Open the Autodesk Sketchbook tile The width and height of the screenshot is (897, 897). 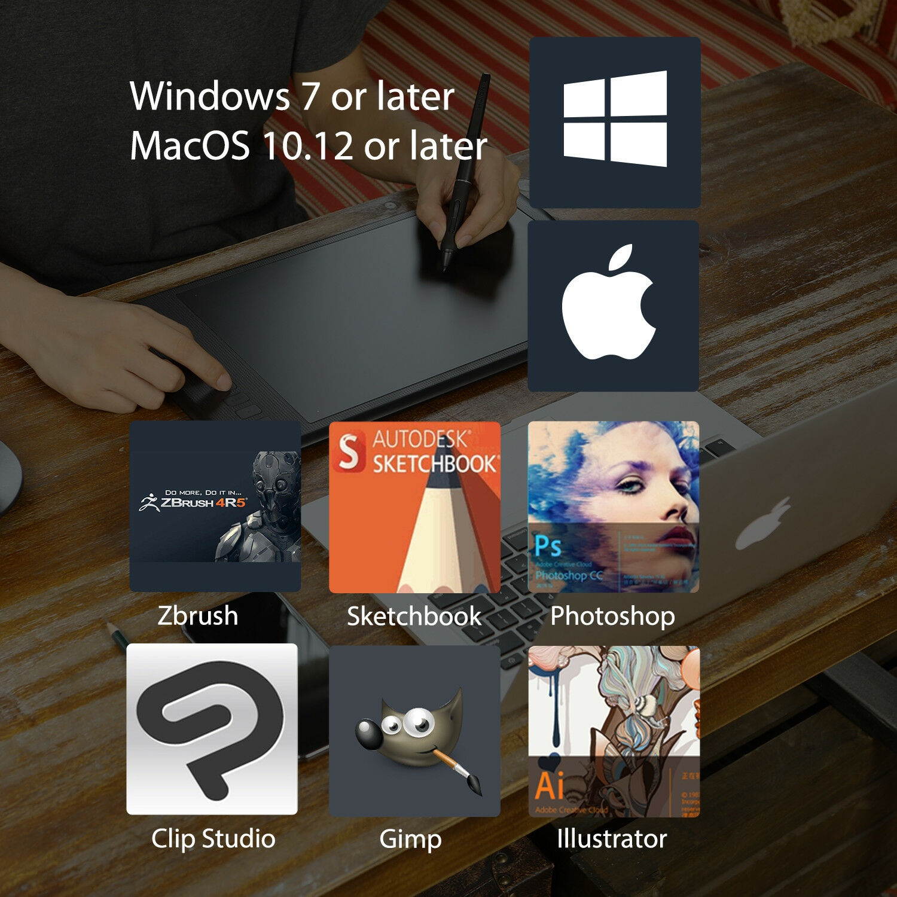[x=414, y=507]
